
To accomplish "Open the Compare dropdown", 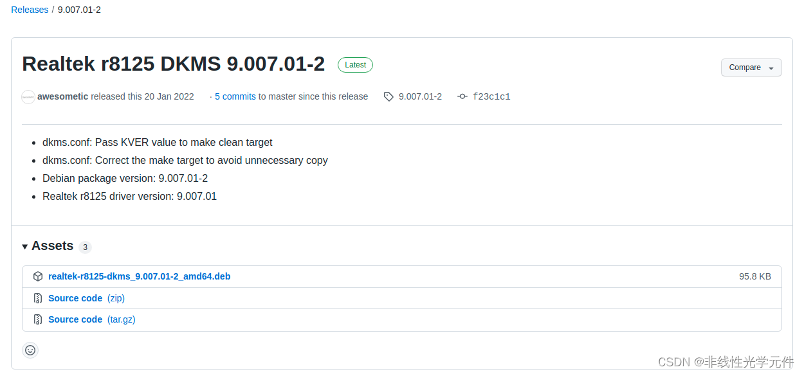I will (751, 67).
